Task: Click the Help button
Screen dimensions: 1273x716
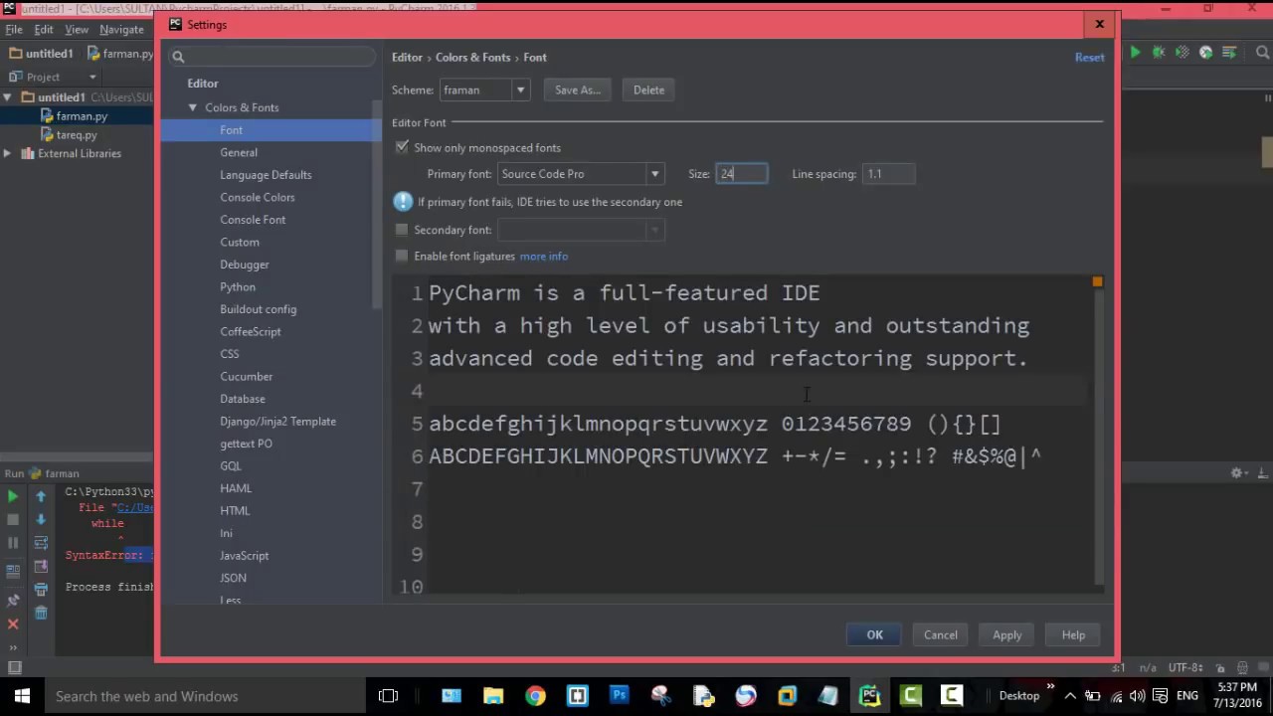Action: pyautogui.click(x=1073, y=634)
